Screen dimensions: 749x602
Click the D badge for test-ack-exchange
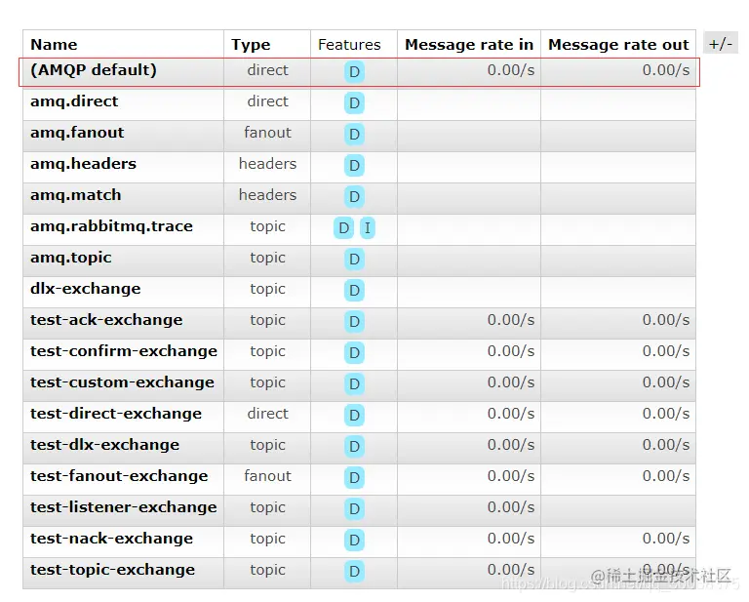tap(354, 322)
